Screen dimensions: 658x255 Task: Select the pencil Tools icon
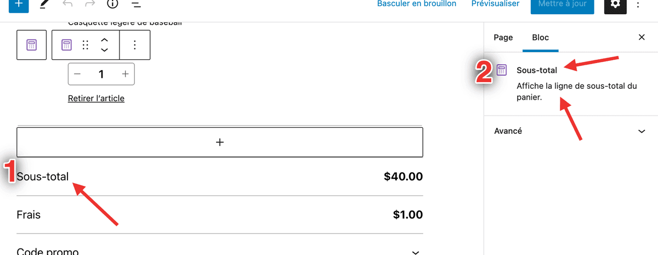(x=44, y=4)
